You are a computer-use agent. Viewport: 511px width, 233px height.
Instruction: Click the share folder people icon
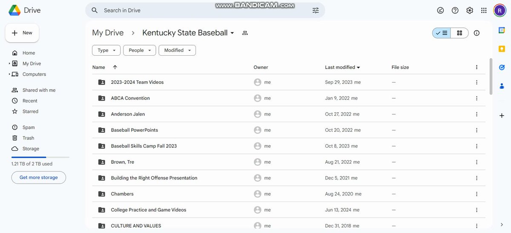click(x=245, y=33)
